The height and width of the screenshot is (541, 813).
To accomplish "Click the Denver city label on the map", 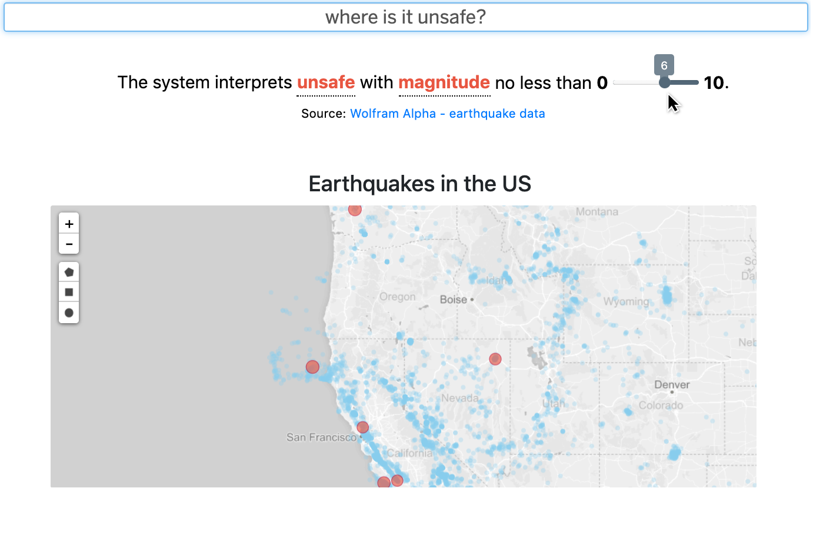I will (672, 385).
